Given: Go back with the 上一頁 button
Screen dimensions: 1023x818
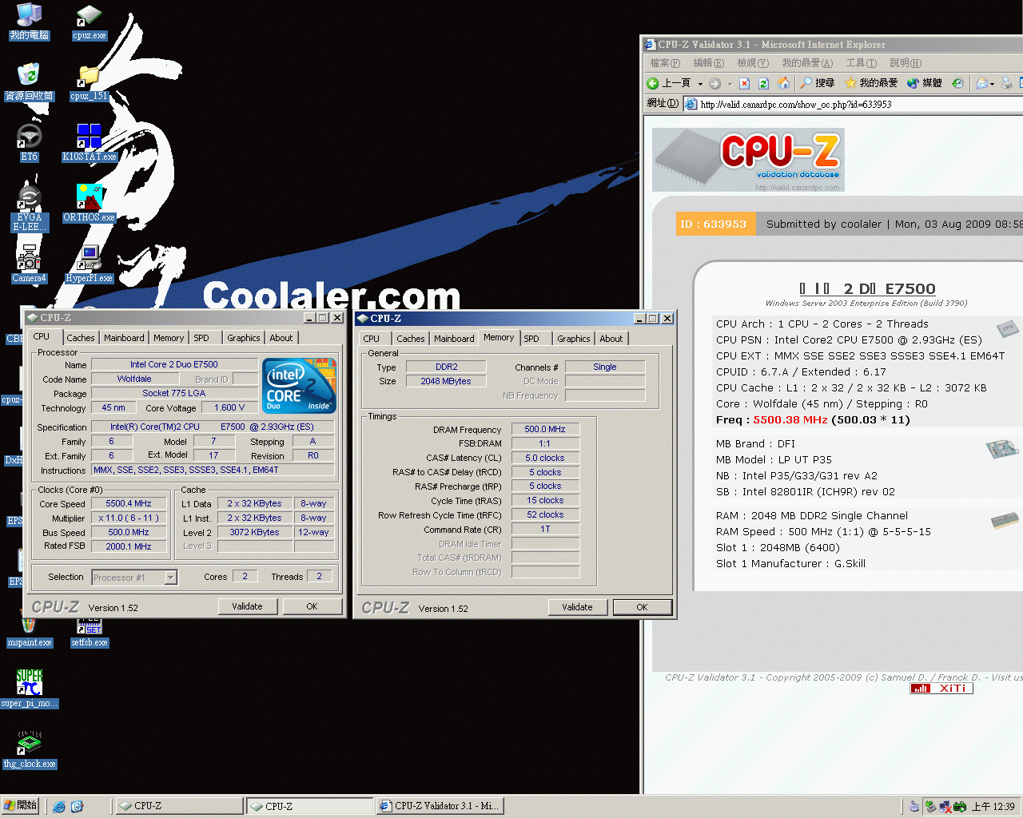Looking at the screenshot, I should [670, 83].
